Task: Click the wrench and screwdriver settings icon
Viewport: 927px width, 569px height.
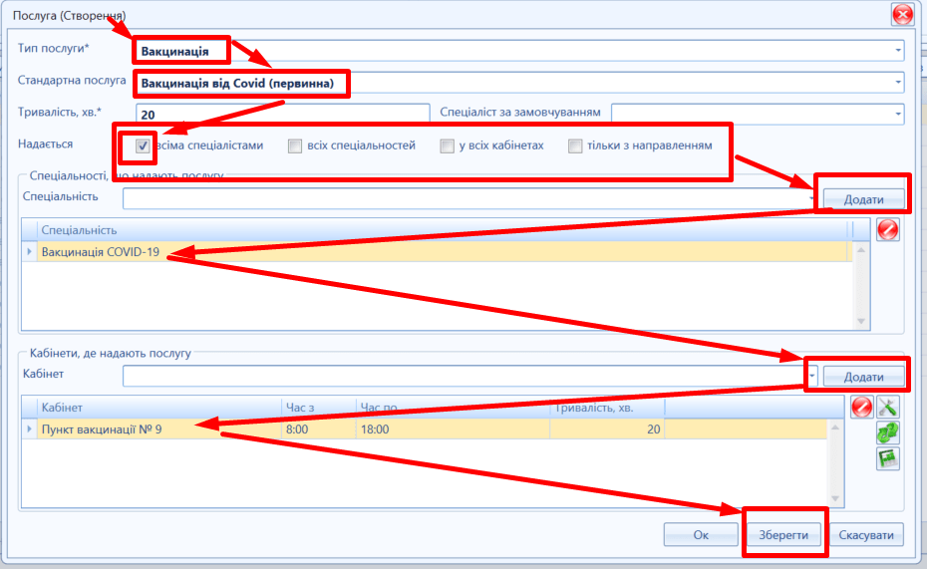Action: [x=887, y=407]
